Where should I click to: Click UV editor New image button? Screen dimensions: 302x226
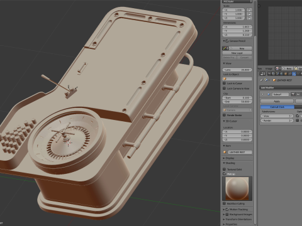point(288,68)
